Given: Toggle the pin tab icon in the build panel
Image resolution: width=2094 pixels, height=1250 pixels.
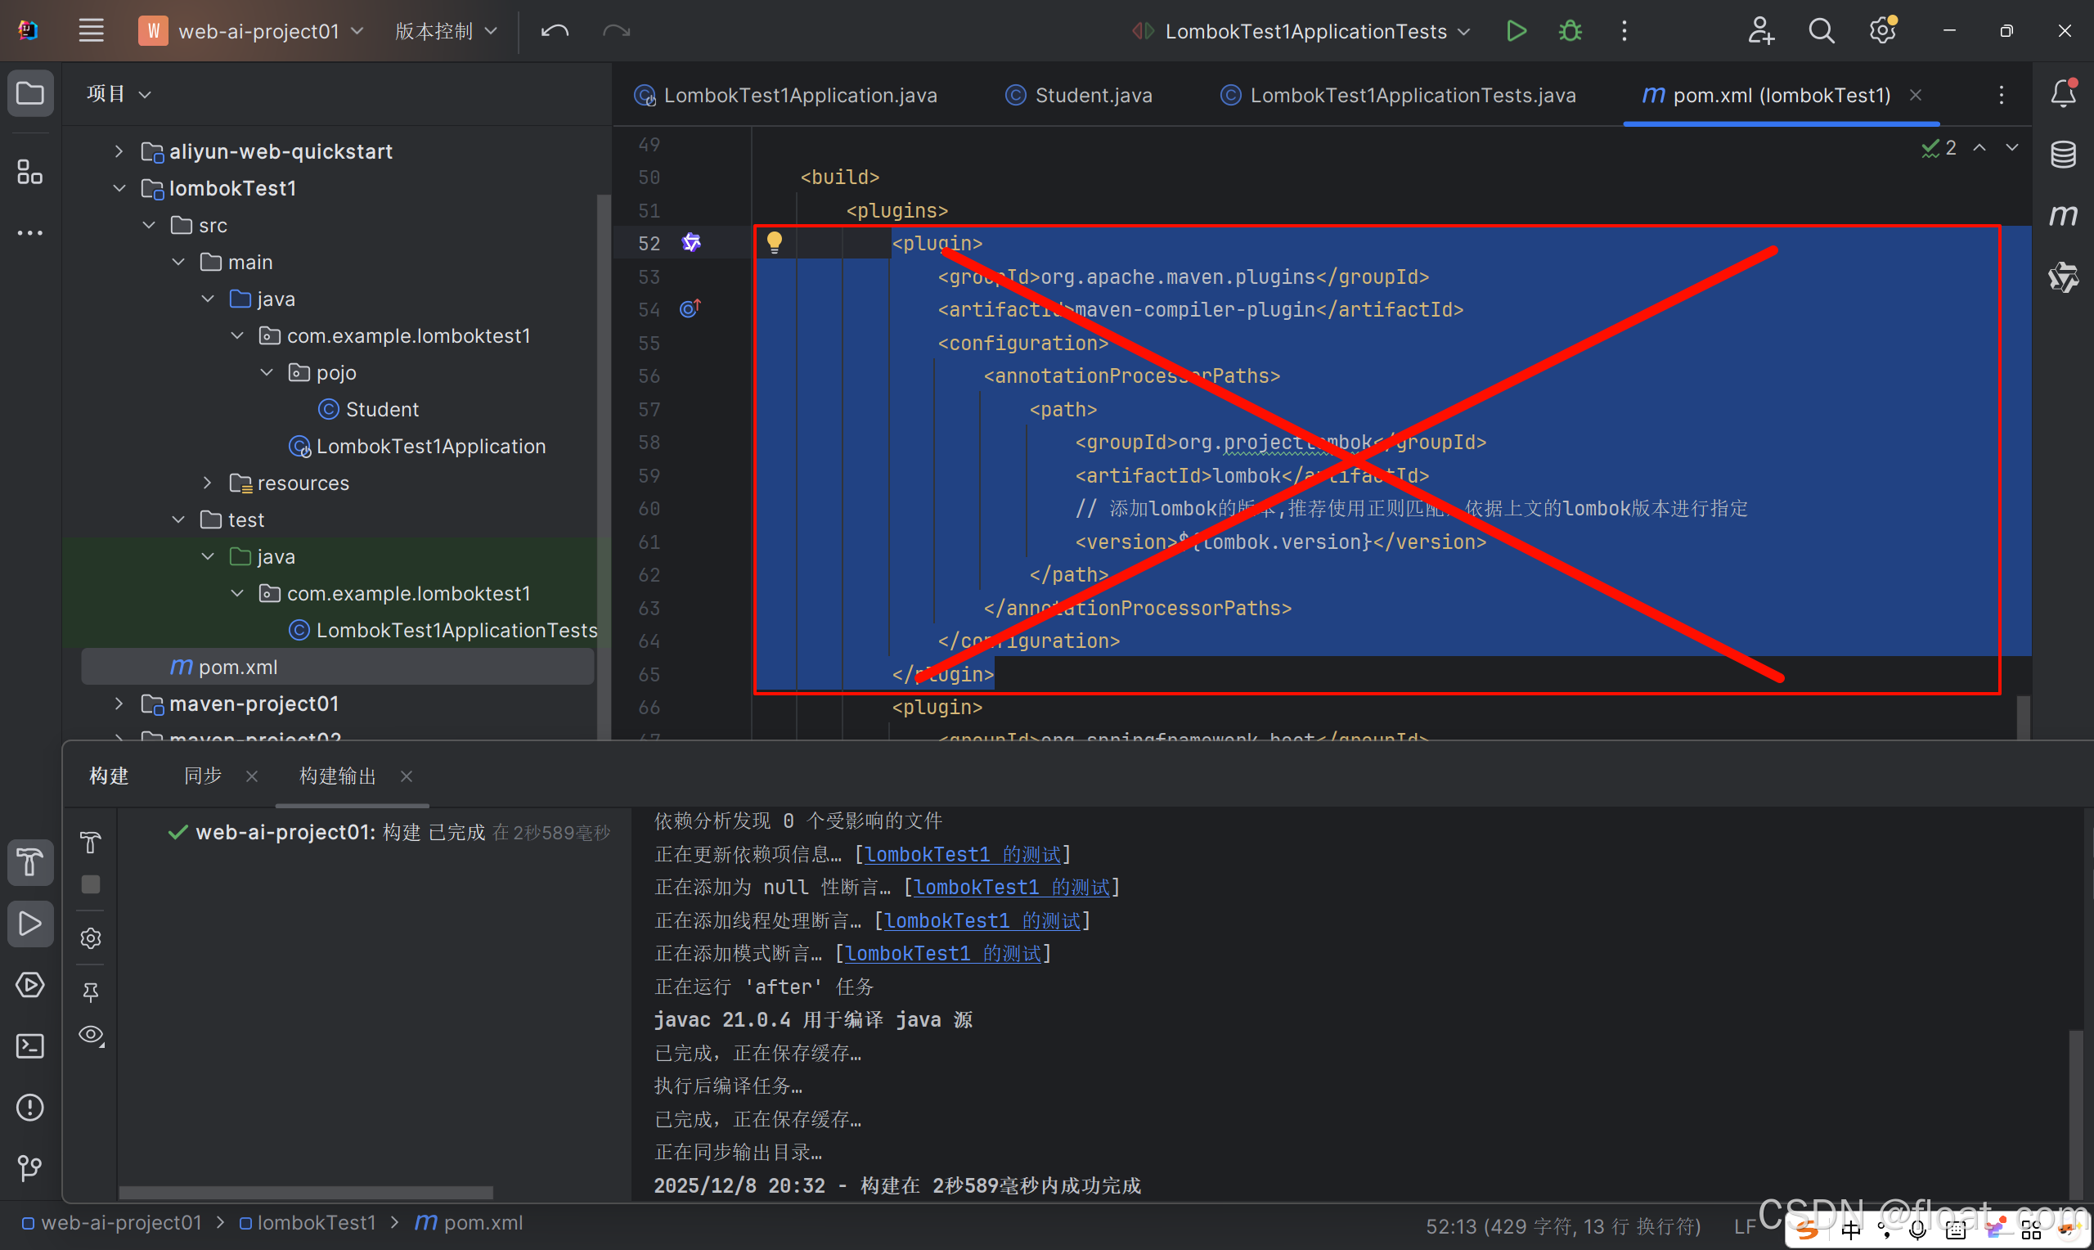Looking at the screenshot, I should point(91,991).
